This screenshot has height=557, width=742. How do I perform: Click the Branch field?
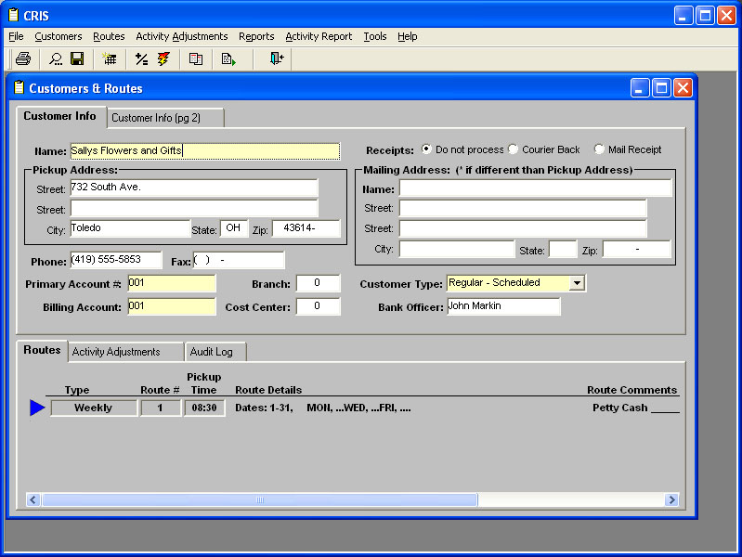coord(318,283)
